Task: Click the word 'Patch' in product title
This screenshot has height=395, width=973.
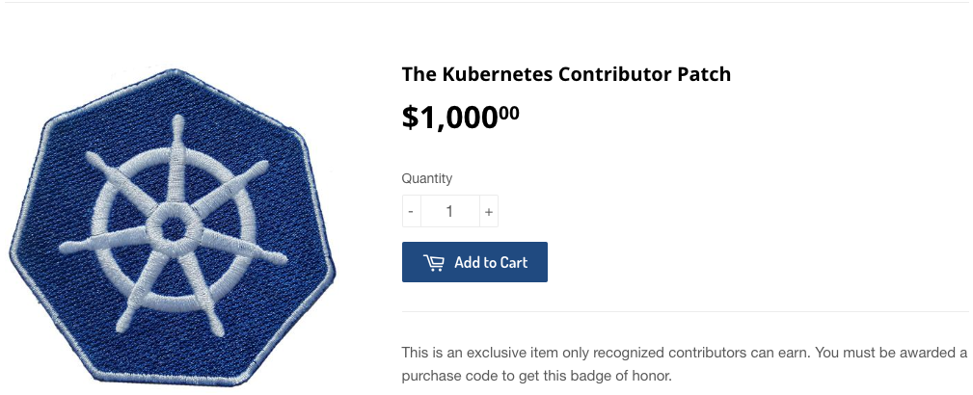Action: tap(705, 74)
